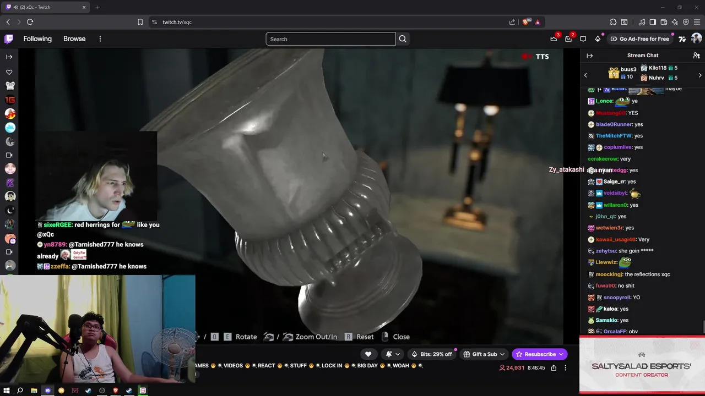Open the Brave Wallet icon
Viewport: 705px width, 396px height.
(664, 22)
